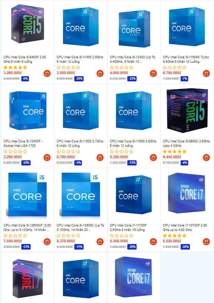214x303 pixels.
Task: Add i5-12400F Socket LGA 1700 to cart
Action: [x=47, y=158]
